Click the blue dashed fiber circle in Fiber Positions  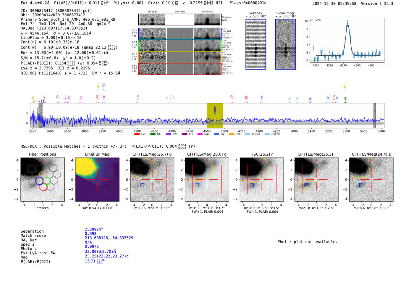tap(39, 181)
